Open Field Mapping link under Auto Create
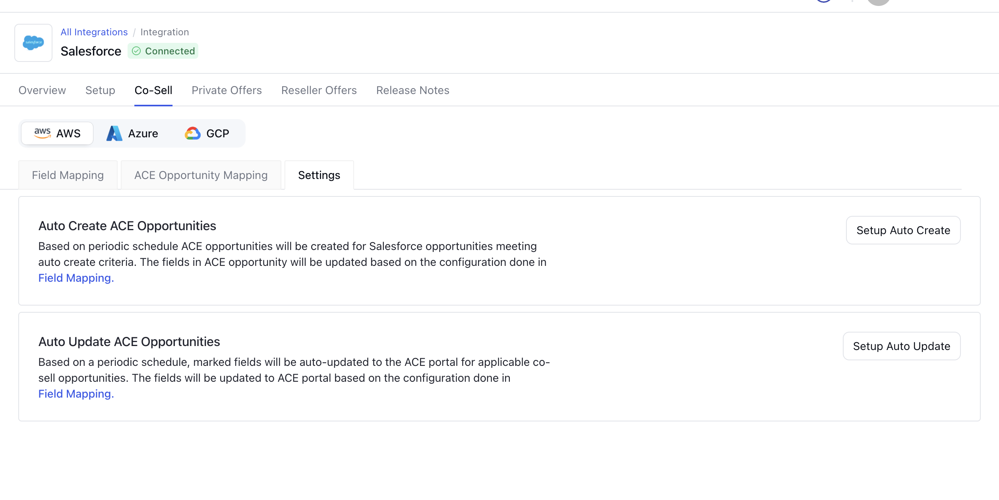999x500 pixels. click(76, 278)
